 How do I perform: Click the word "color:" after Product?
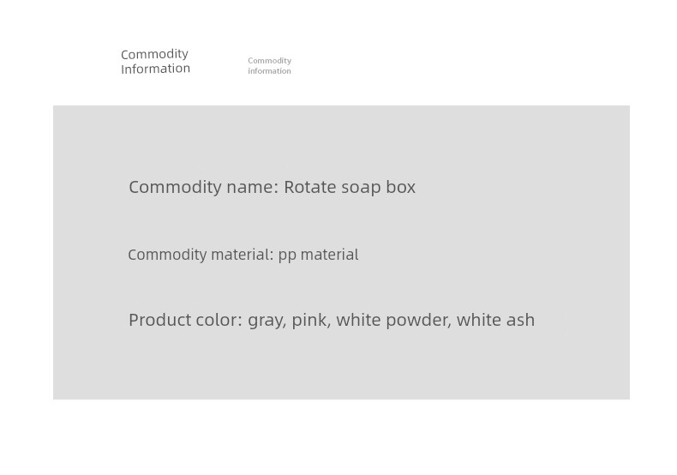[219, 320]
